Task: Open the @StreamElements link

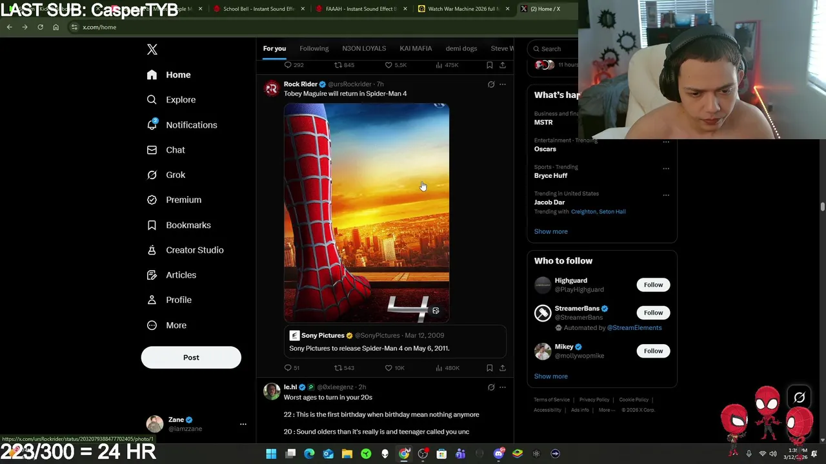Action: tap(634, 328)
